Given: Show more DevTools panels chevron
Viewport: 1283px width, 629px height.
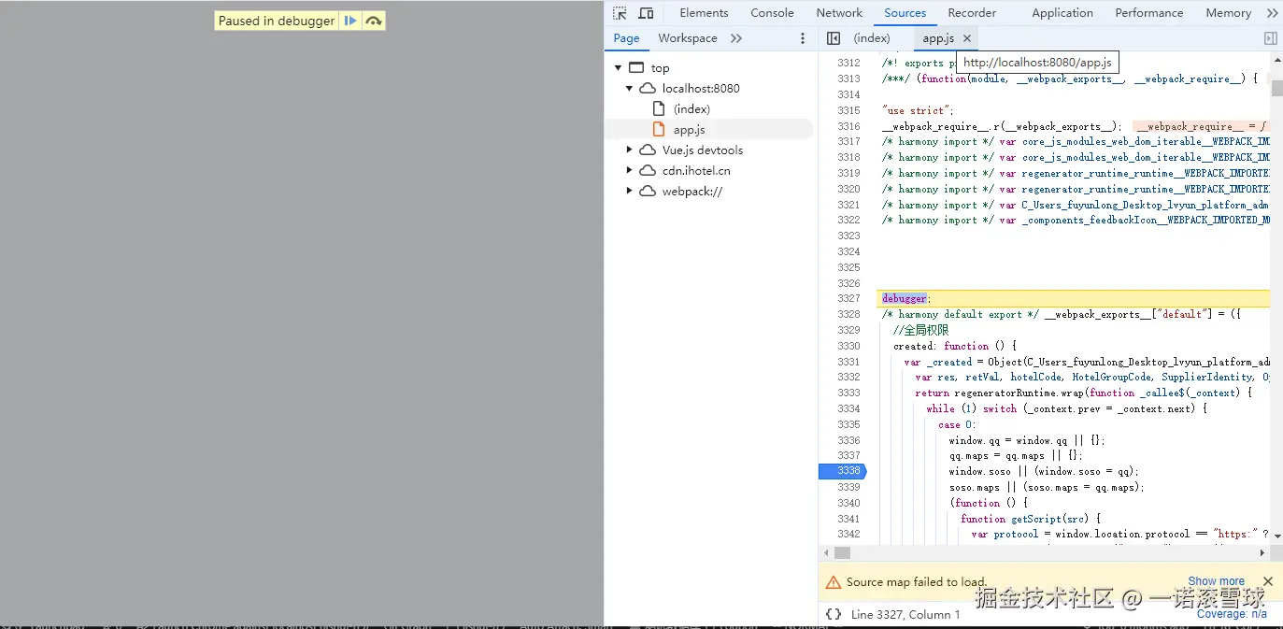Looking at the screenshot, I should point(1272,13).
